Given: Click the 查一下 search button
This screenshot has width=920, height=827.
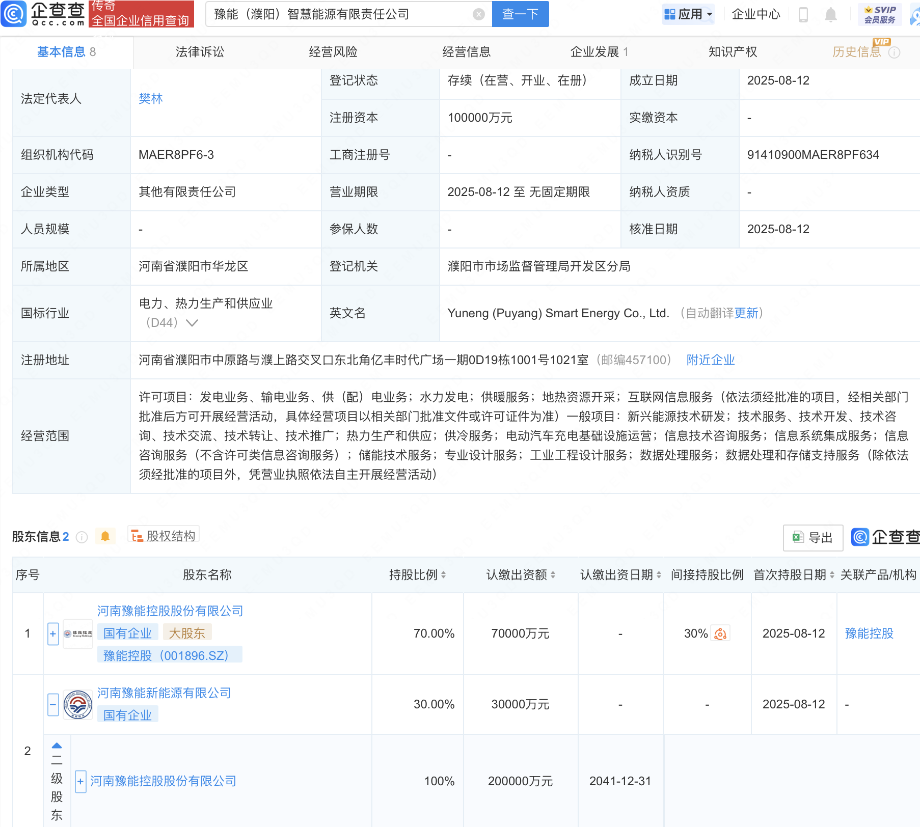Looking at the screenshot, I should [x=521, y=14].
